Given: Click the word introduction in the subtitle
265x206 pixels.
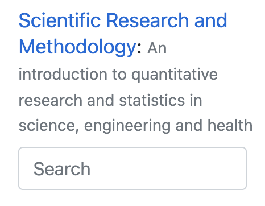Looking at the screenshot, I should pyautogui.click(x=63, y=74).
